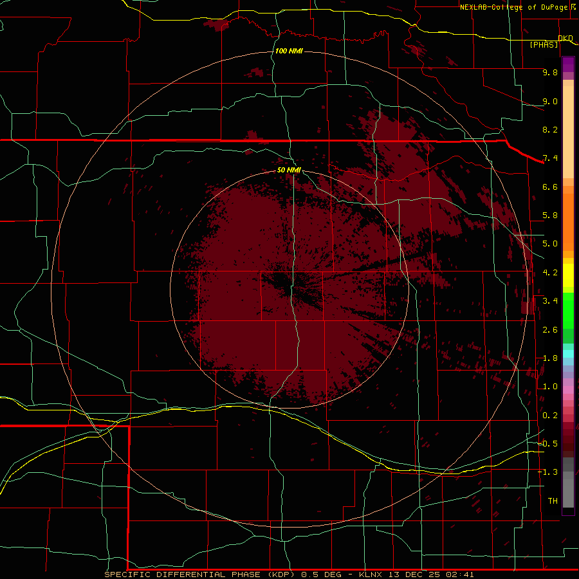Click the 7.4 scale value
The height and width of the screenshot is (579, 579).
click(x=550, y=158)
